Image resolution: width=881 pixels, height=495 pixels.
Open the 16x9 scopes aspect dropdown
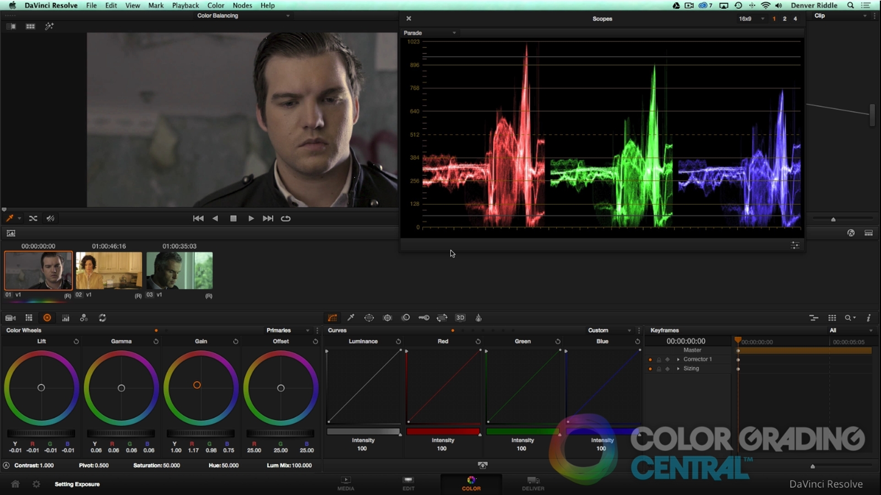[x=751, y=19]
